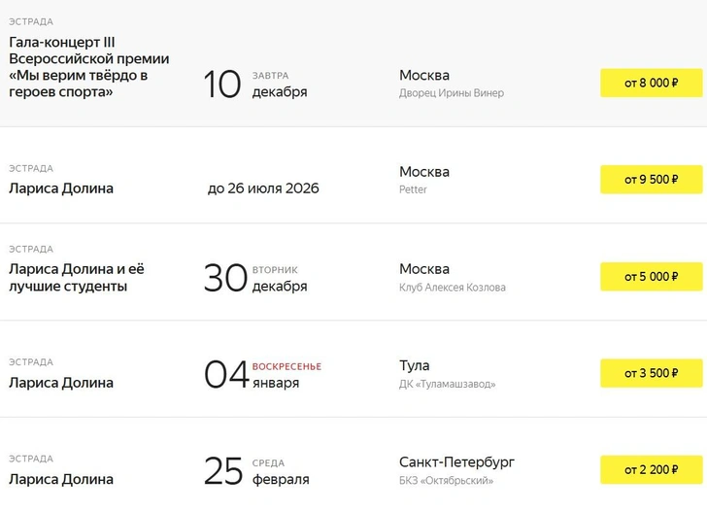Screen dimensions: 707x512
Task: Open the БКЗ «Октябрьский» venue
Action: click(446, 480)
